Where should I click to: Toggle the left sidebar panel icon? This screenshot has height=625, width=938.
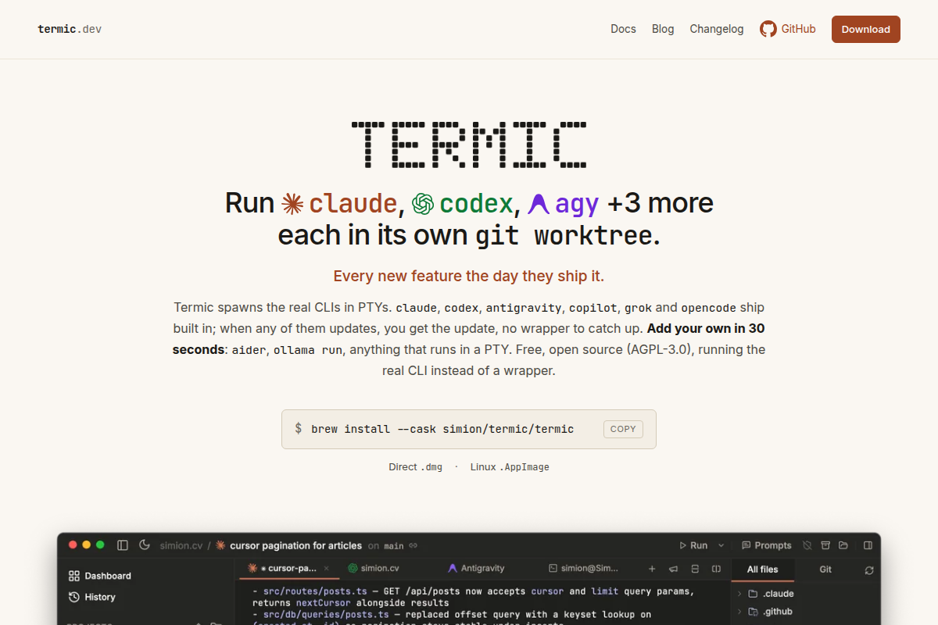pyautogui.click(x=123, y=545)
